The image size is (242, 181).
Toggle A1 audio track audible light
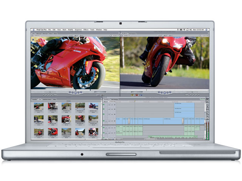pyautogui.click(x=104, y=127)
